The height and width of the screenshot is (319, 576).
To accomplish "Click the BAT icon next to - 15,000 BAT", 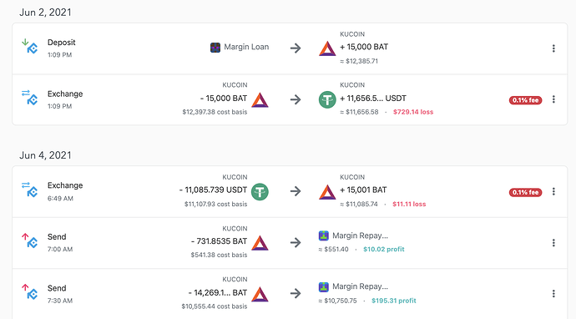I will 260,99.
